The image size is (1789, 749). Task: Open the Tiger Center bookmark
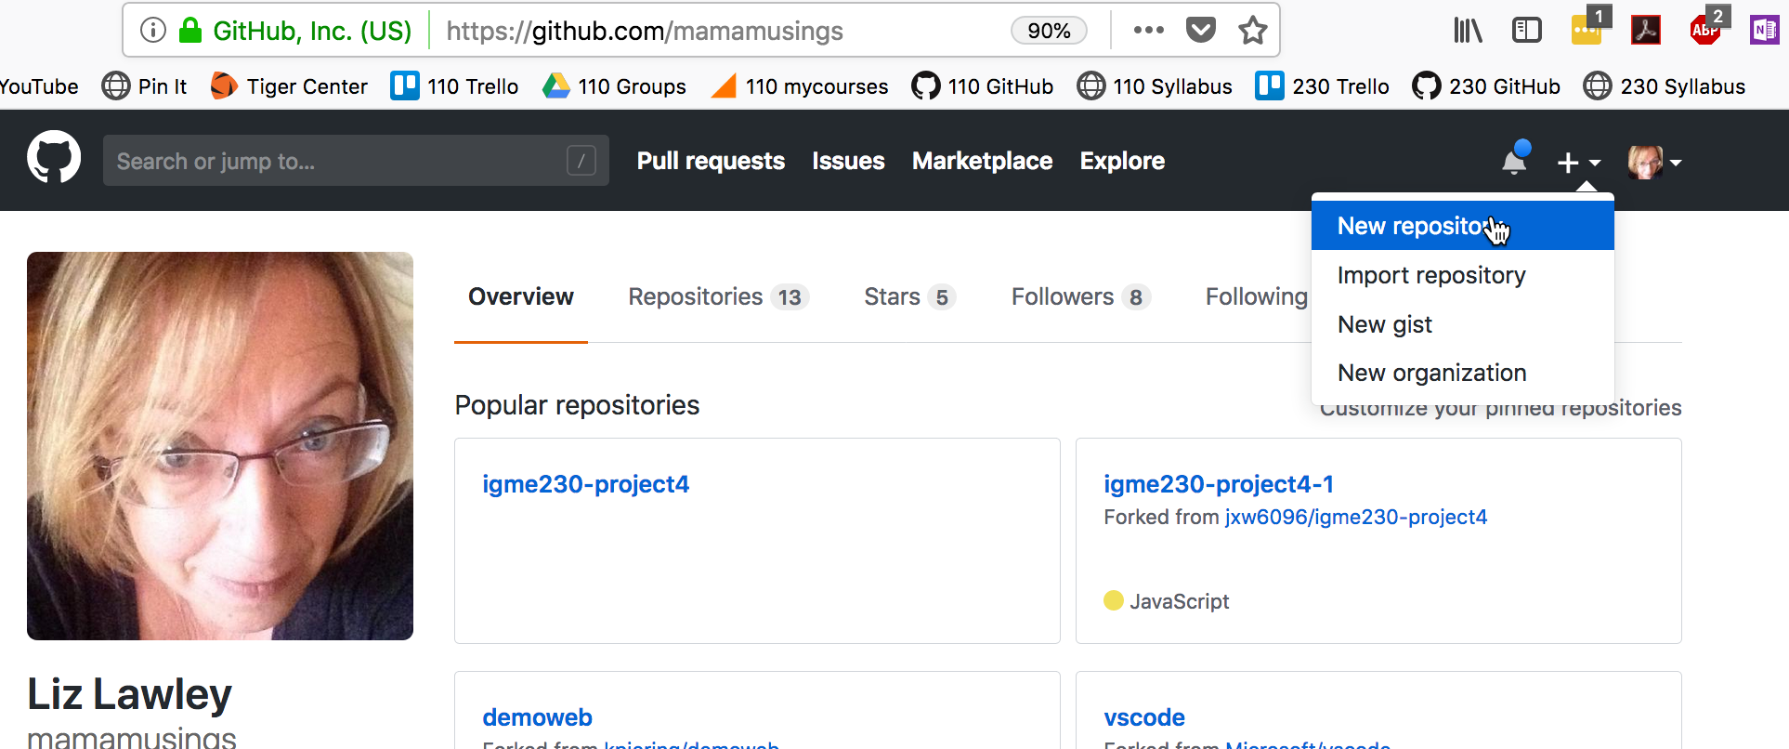point(289,86)
